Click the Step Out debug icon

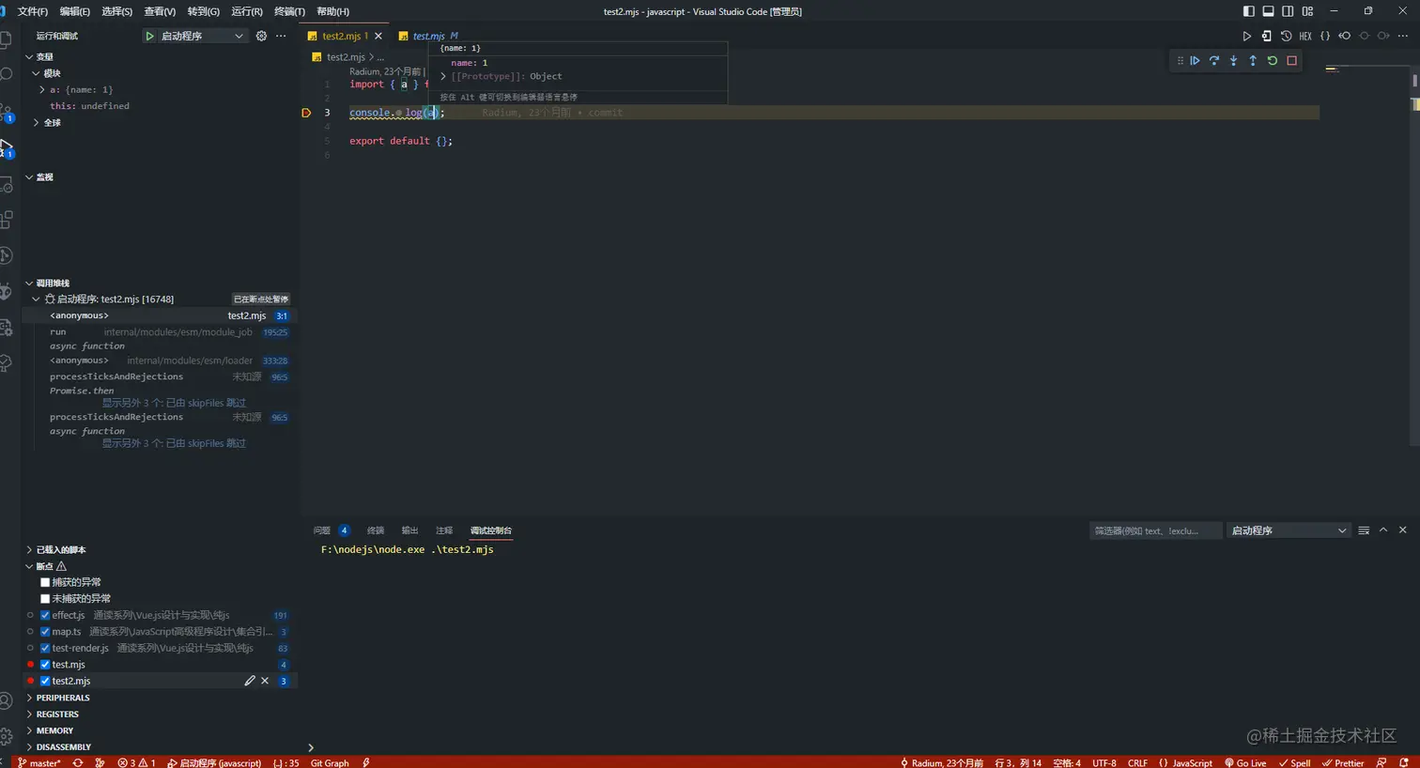[x=1253, y=60]
